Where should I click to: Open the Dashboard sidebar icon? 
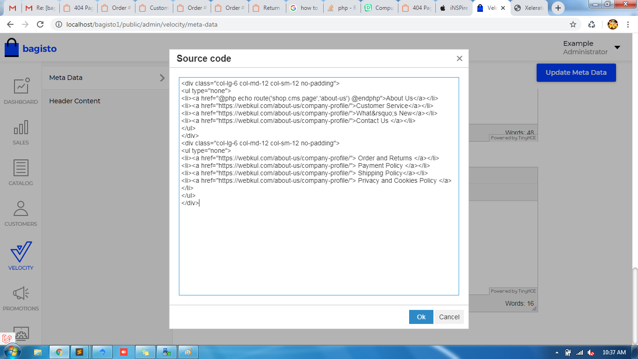click(21, 91)
